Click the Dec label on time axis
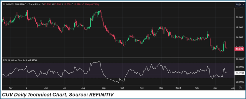 point(161,88)
